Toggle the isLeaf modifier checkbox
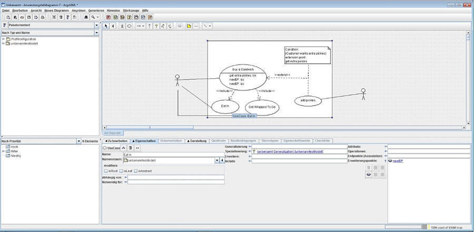474x232 pixels. coord(121,171)
